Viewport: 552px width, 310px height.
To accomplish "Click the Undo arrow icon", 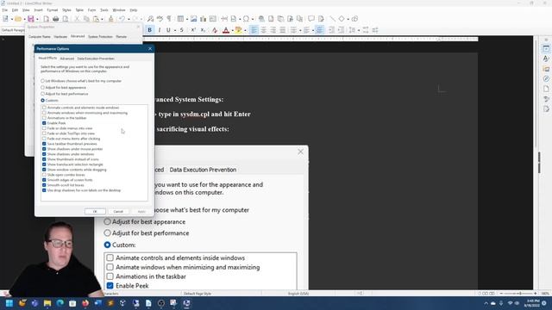I will pyautogui.click(x=122, y=19).
